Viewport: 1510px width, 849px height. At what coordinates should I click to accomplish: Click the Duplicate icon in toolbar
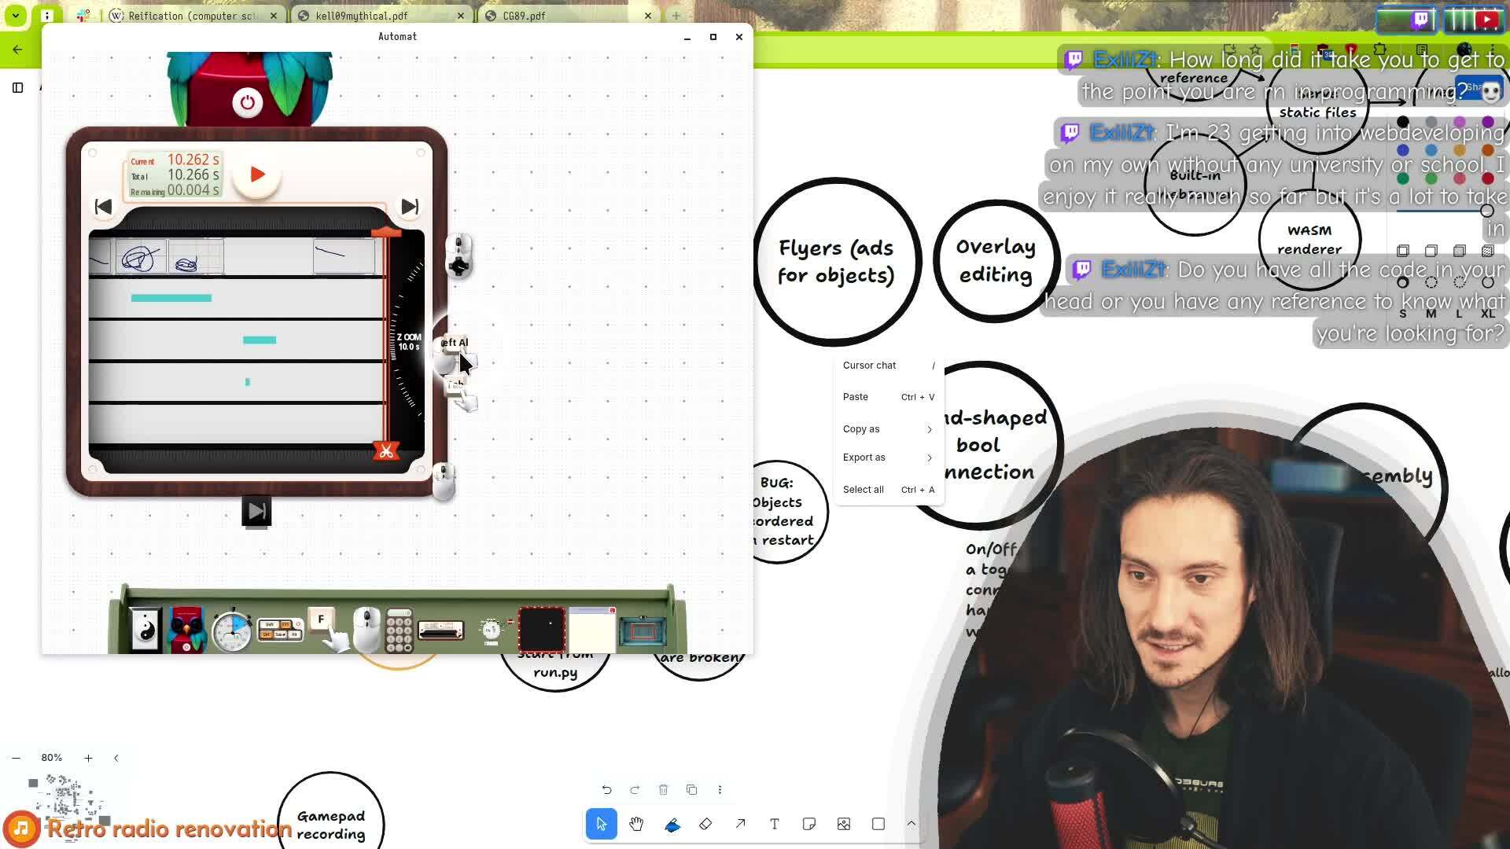(x=691, y=790)
